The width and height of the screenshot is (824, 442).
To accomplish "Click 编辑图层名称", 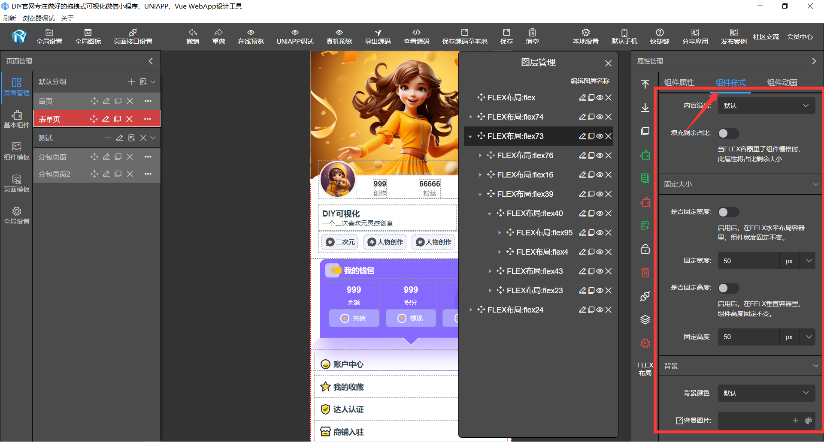I will [590, 81].
